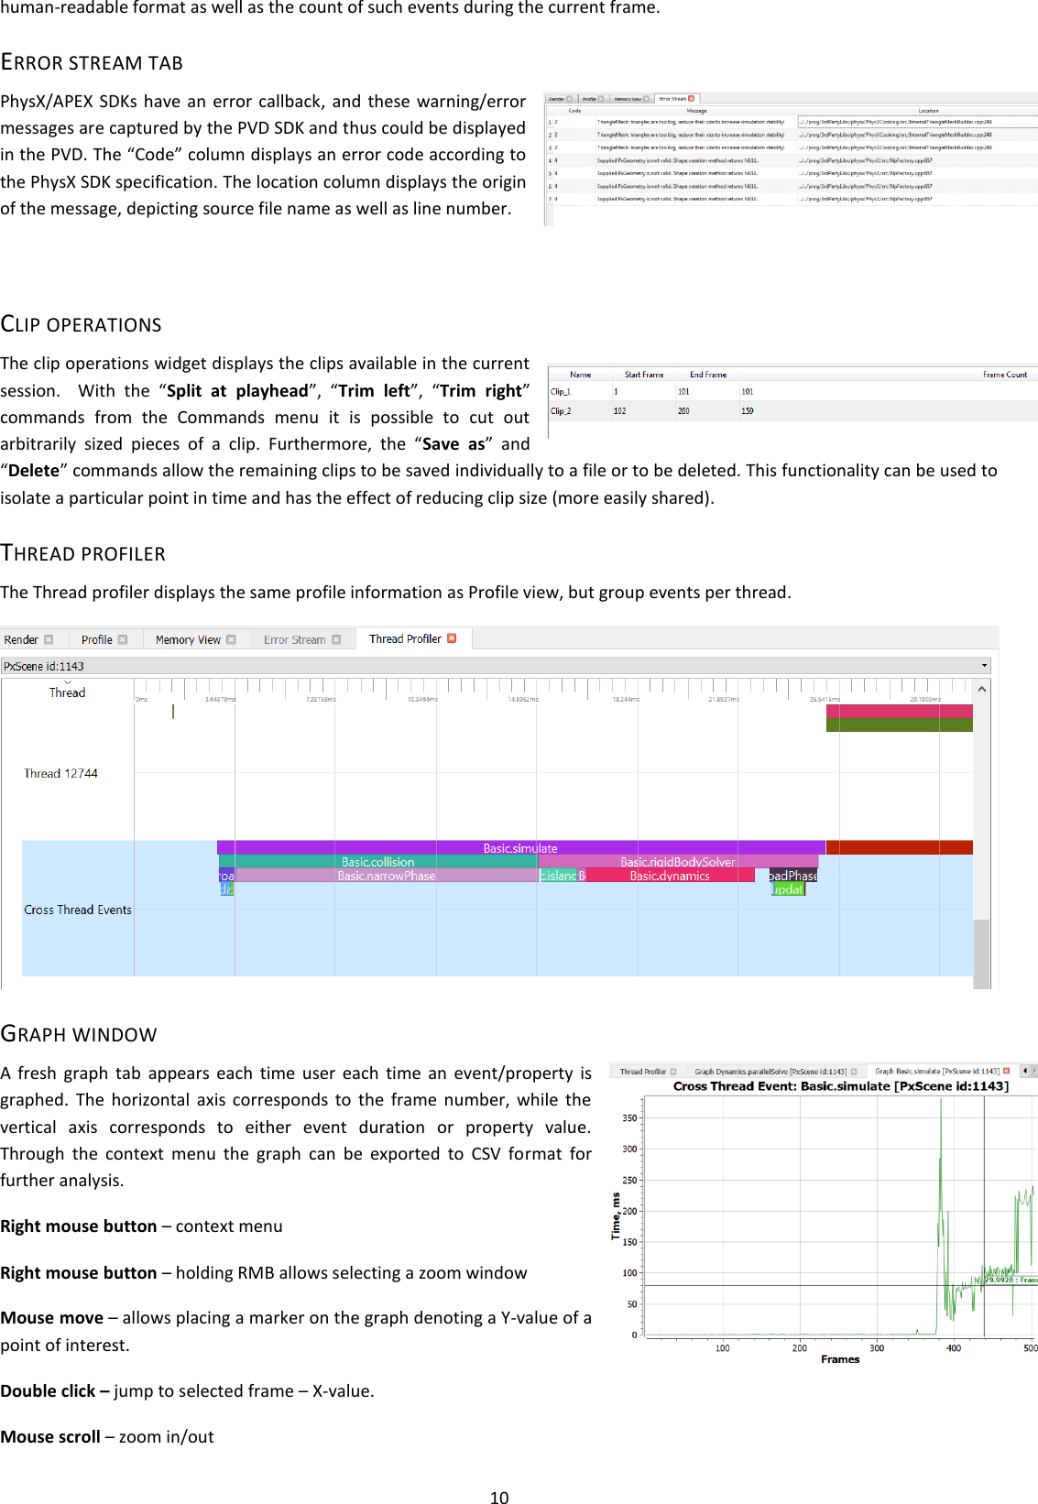Close the Memory View tab
The image size is (1038, 1504).
pyautogui.click(x=231, y=639)
